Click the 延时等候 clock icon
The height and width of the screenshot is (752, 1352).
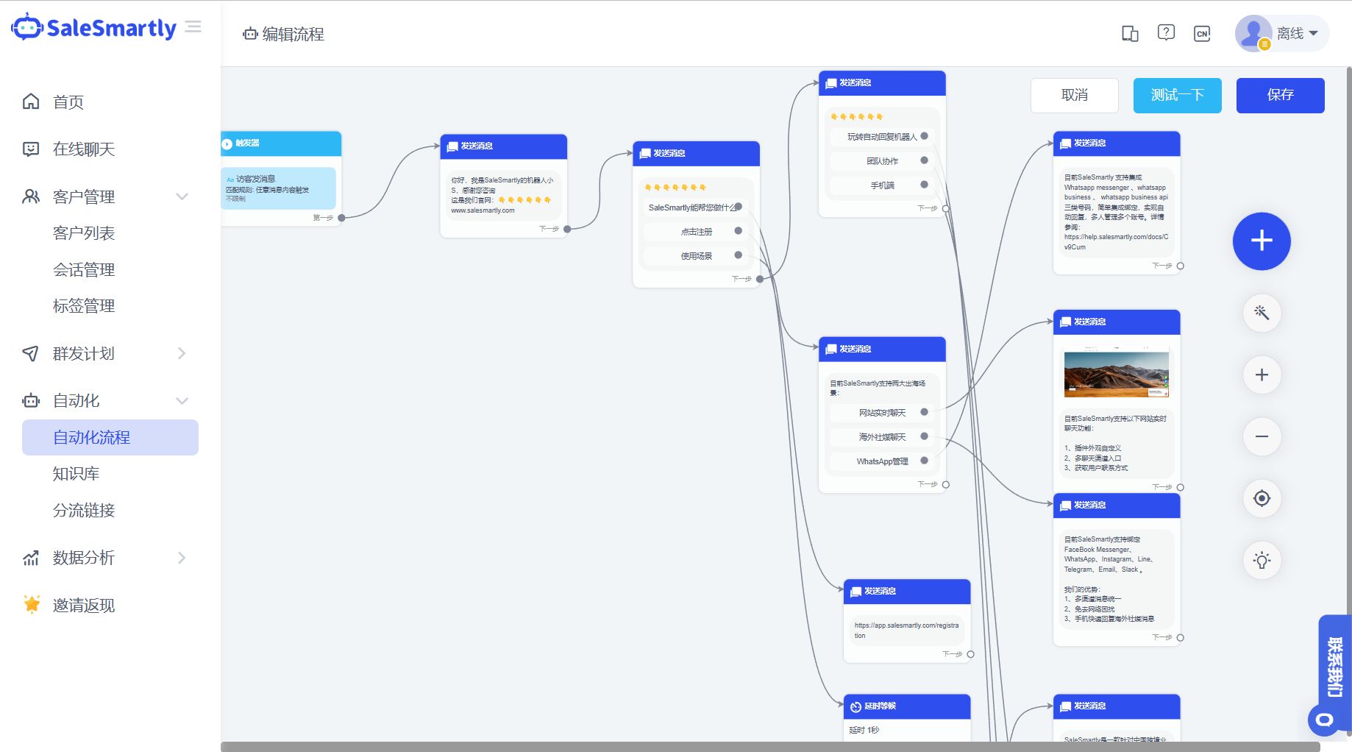click(855, 706)
